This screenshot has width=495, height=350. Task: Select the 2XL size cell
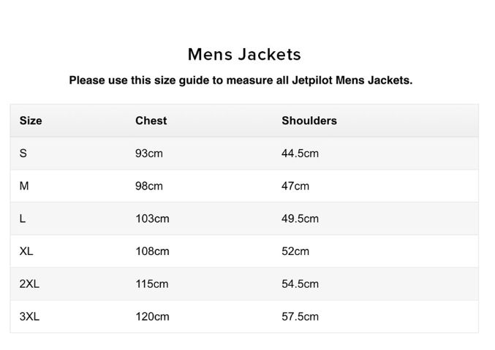(29, 284)
